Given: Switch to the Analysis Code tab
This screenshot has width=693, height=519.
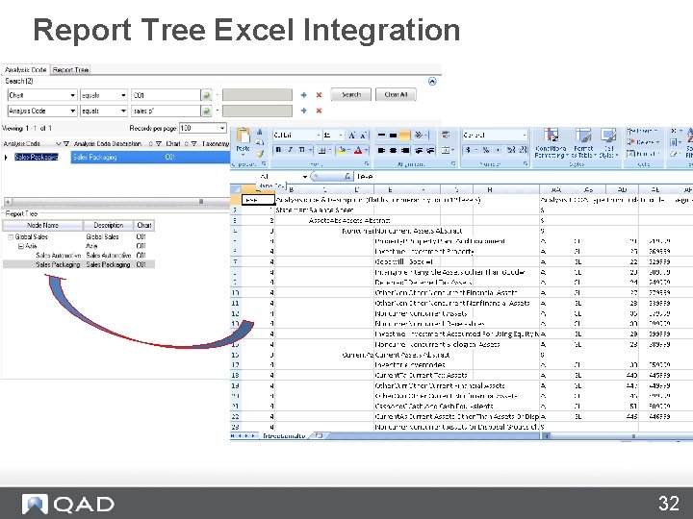Looking at the screenshot, I should [x=25, y=70].
